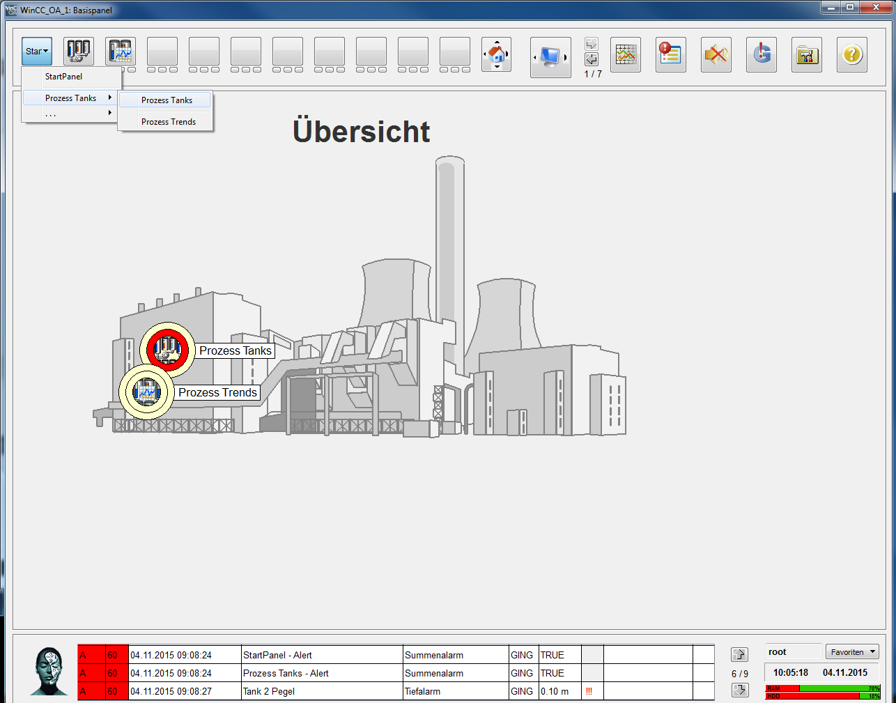This screenshot has height=703, width=896.
Task: Click the Prozess Tanks toolbar icon
Action: click(x=79, y=52)
